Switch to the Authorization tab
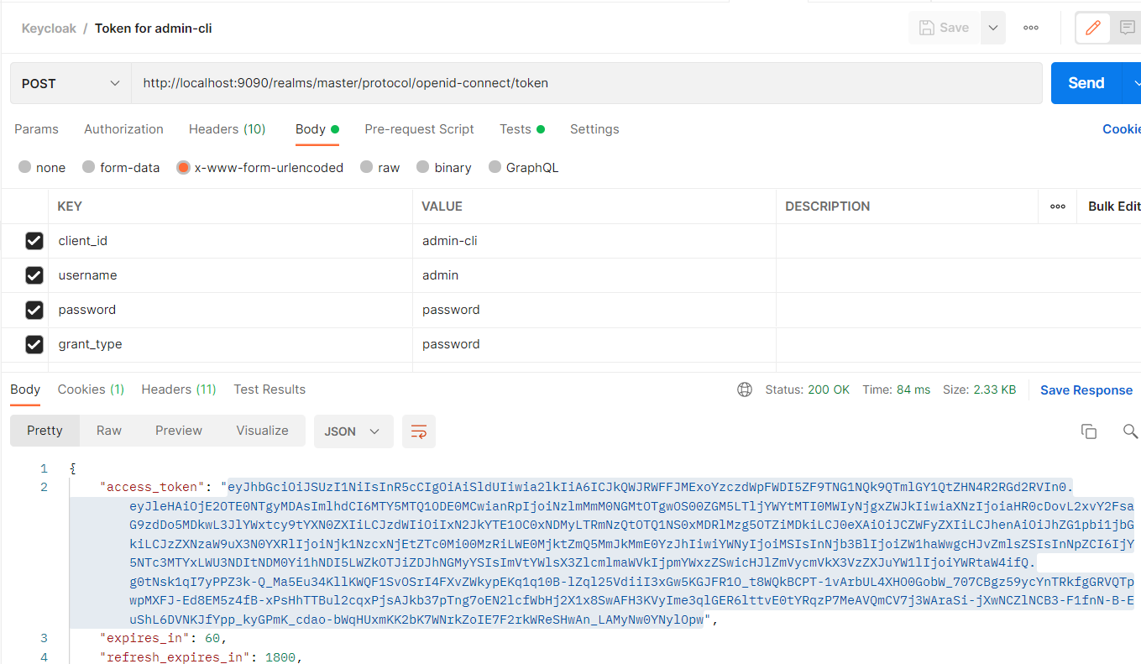Image resolution: width=1141 pixels, height=664 pixels. pyautogui.click(x=123, y=129)
